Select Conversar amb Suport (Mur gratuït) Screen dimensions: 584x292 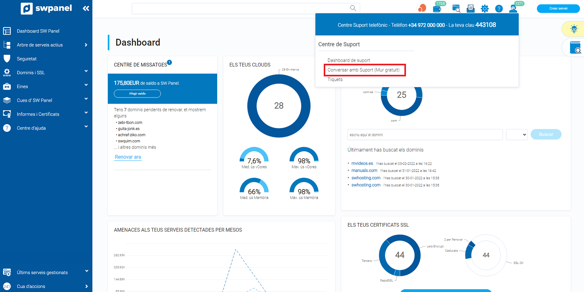(x=364, y=70)
